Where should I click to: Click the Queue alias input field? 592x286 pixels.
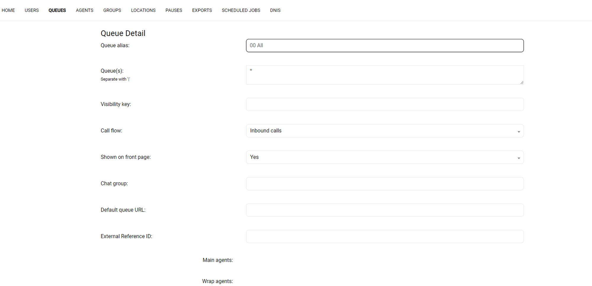click(x=385, y=45)
